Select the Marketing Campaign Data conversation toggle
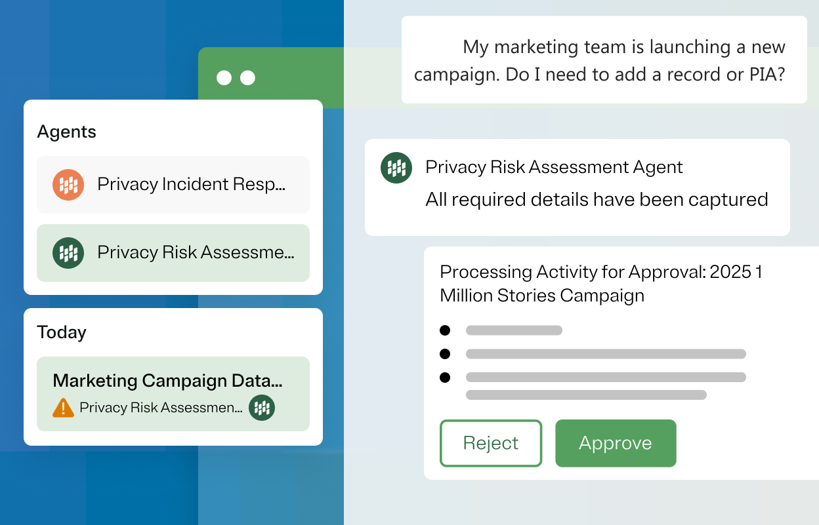Image resolution: width=819 pixels, height=525 pixels. click(x=173, y=393)
